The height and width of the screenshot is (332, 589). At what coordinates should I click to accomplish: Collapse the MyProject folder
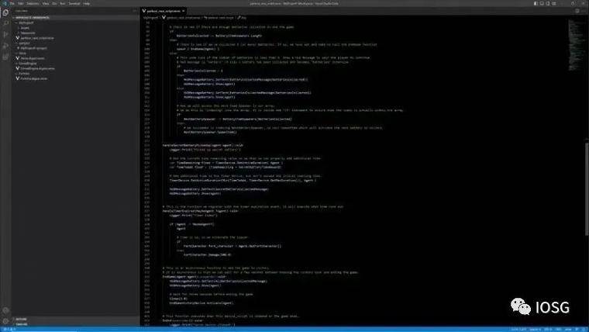coord(75,22)
